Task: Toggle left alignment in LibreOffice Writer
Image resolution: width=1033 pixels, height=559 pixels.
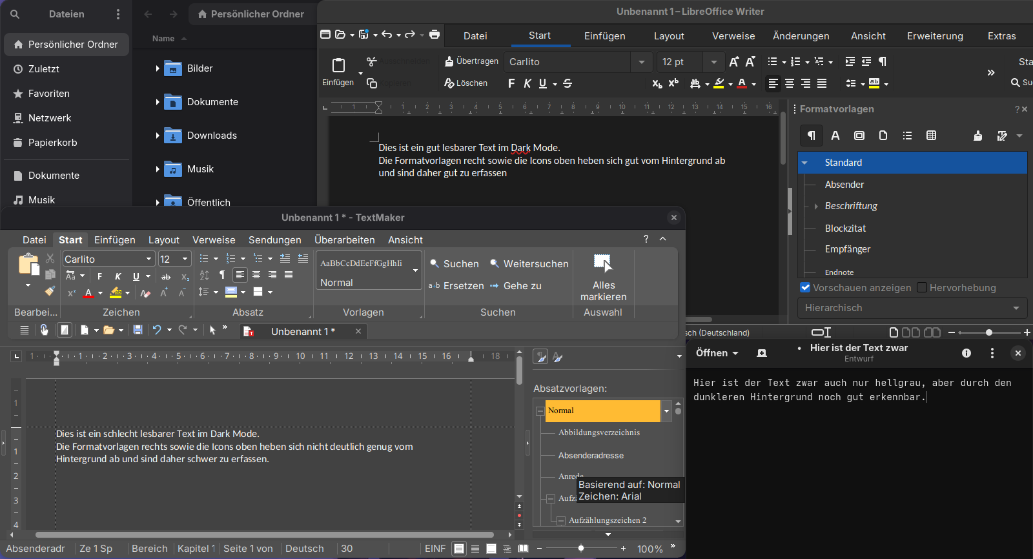Action: [773, 83]
